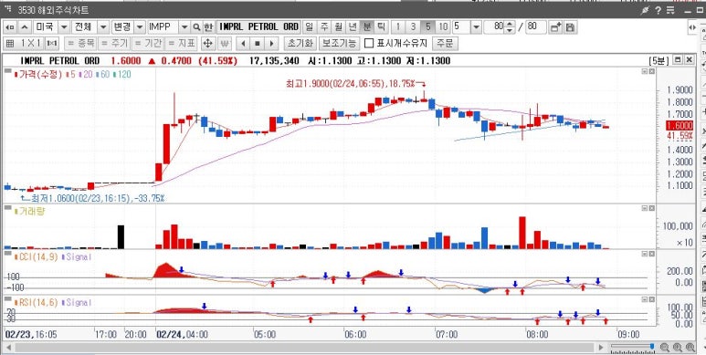Viewport: 706px width, 355px height.
Task: Open help with the question mark icon
Action: pyautogui.click(x=658, y=11)
